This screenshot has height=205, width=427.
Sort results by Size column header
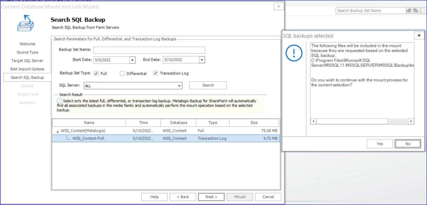pyautogui.click(x=254, y=123)
